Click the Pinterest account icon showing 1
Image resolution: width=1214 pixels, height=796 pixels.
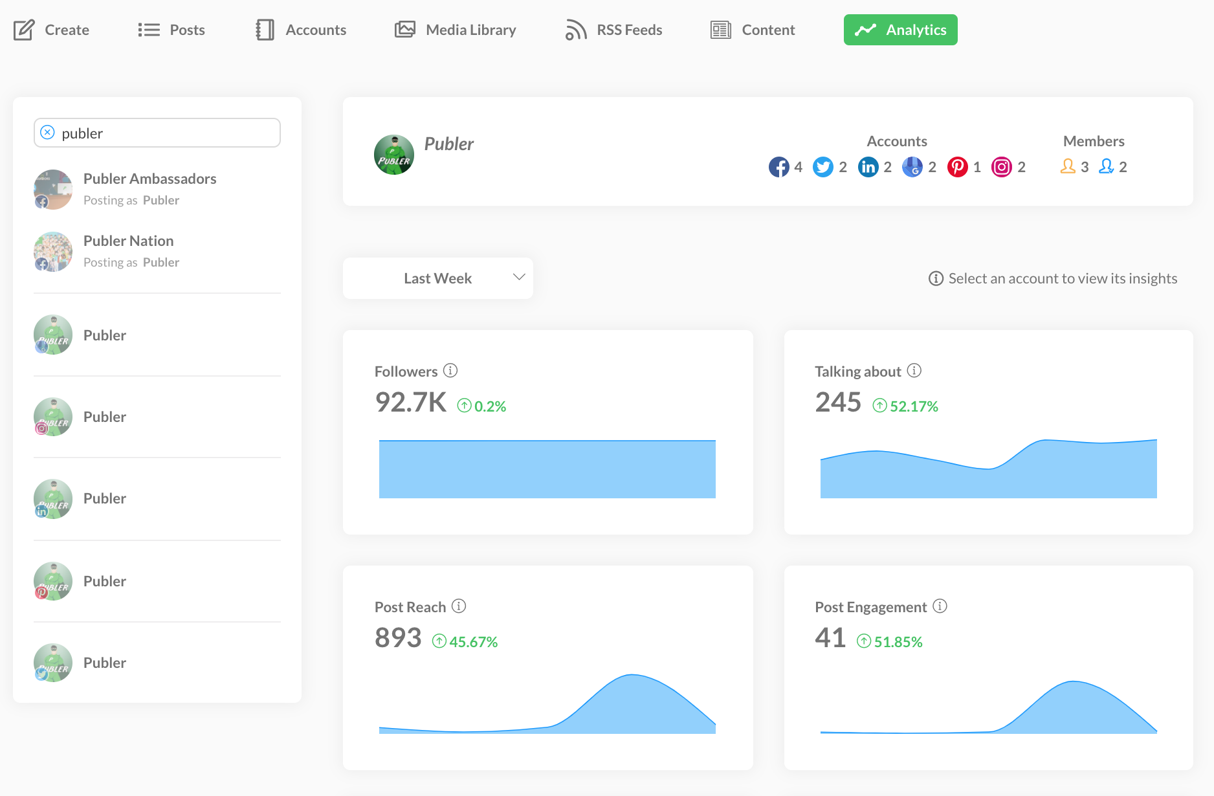pos(958,166)
